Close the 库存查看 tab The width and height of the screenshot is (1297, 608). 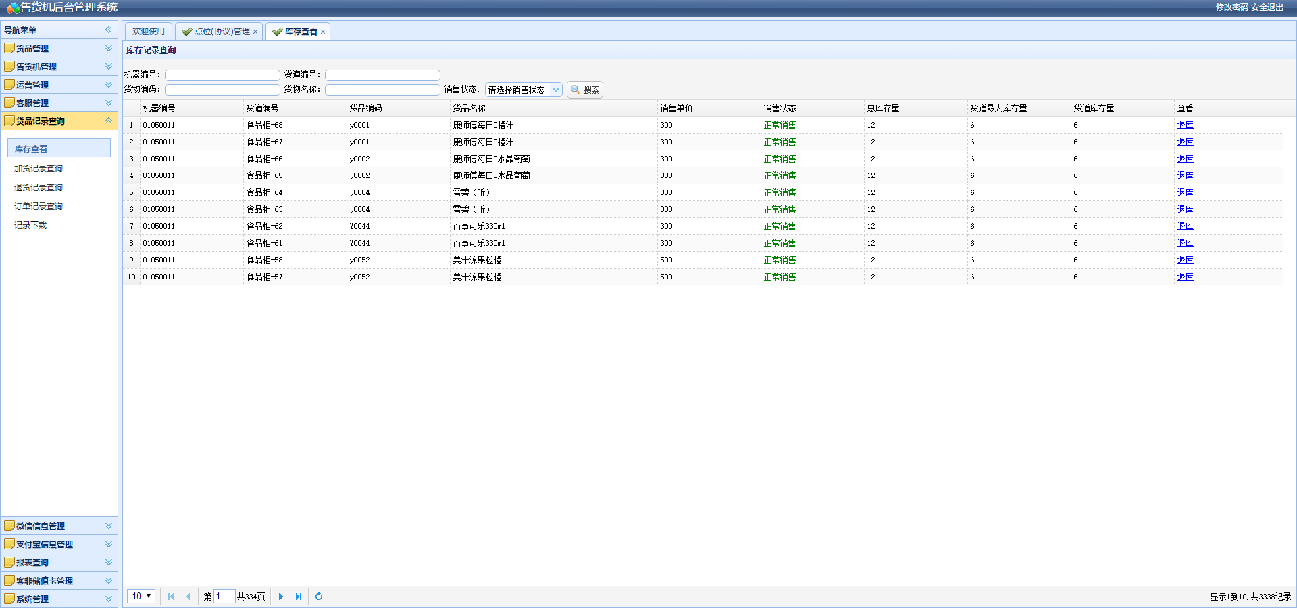click(323, 32)
